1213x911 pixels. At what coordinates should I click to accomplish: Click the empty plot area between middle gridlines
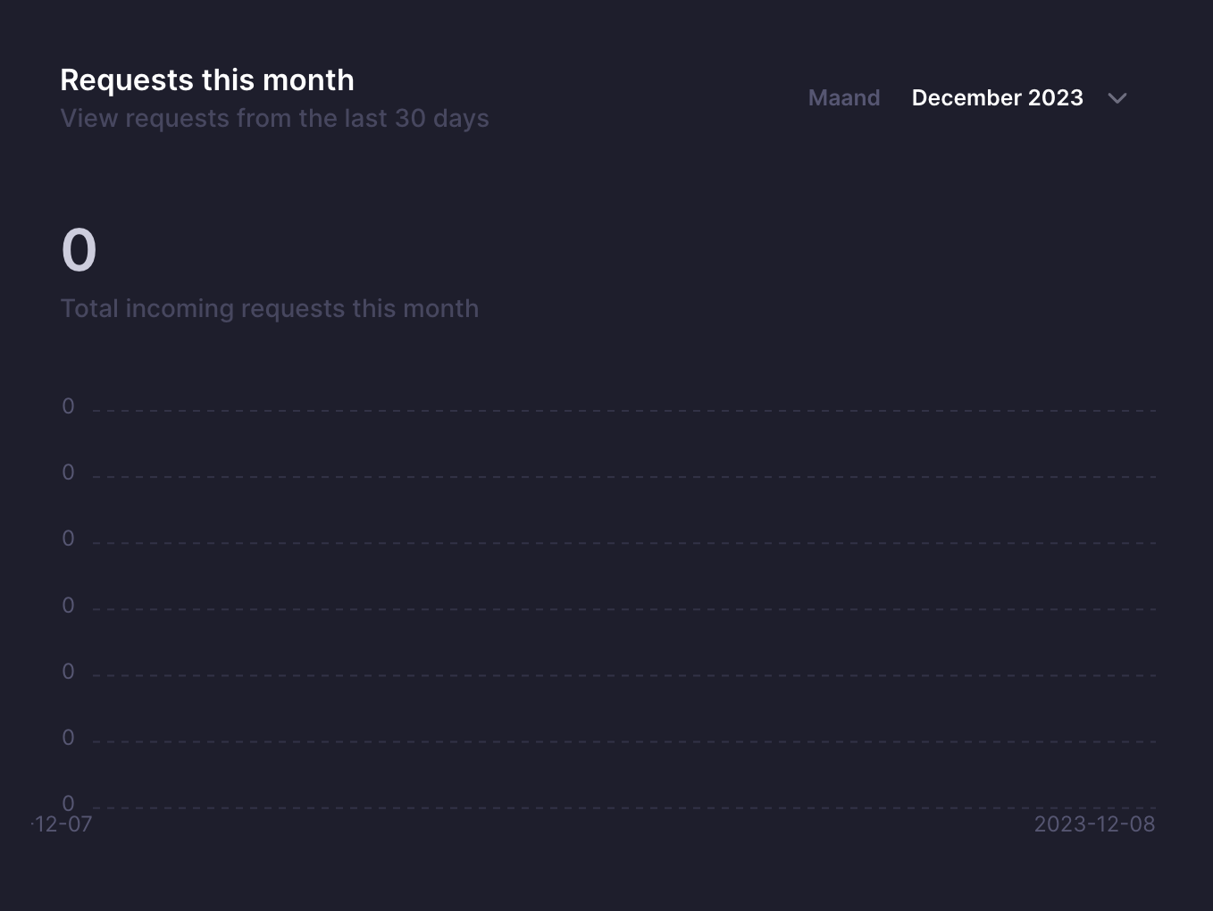coord(624,576)
